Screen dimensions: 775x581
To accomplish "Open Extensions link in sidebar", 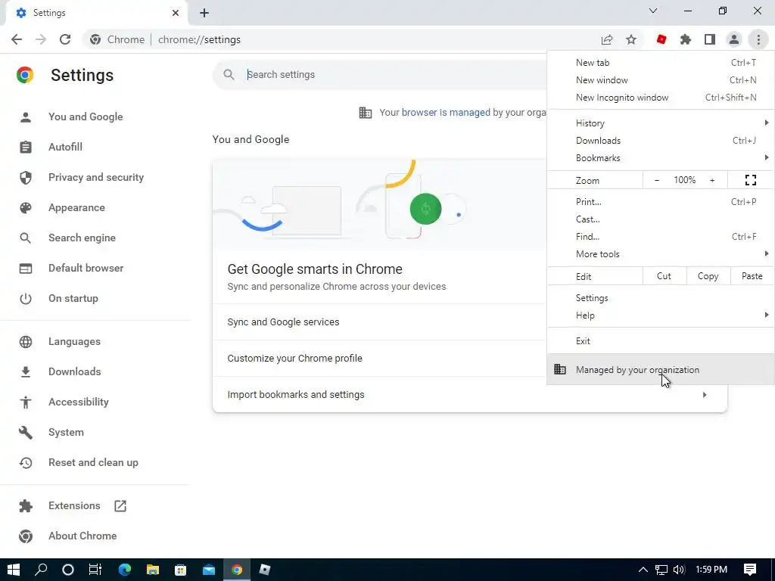I will [74, 506].
